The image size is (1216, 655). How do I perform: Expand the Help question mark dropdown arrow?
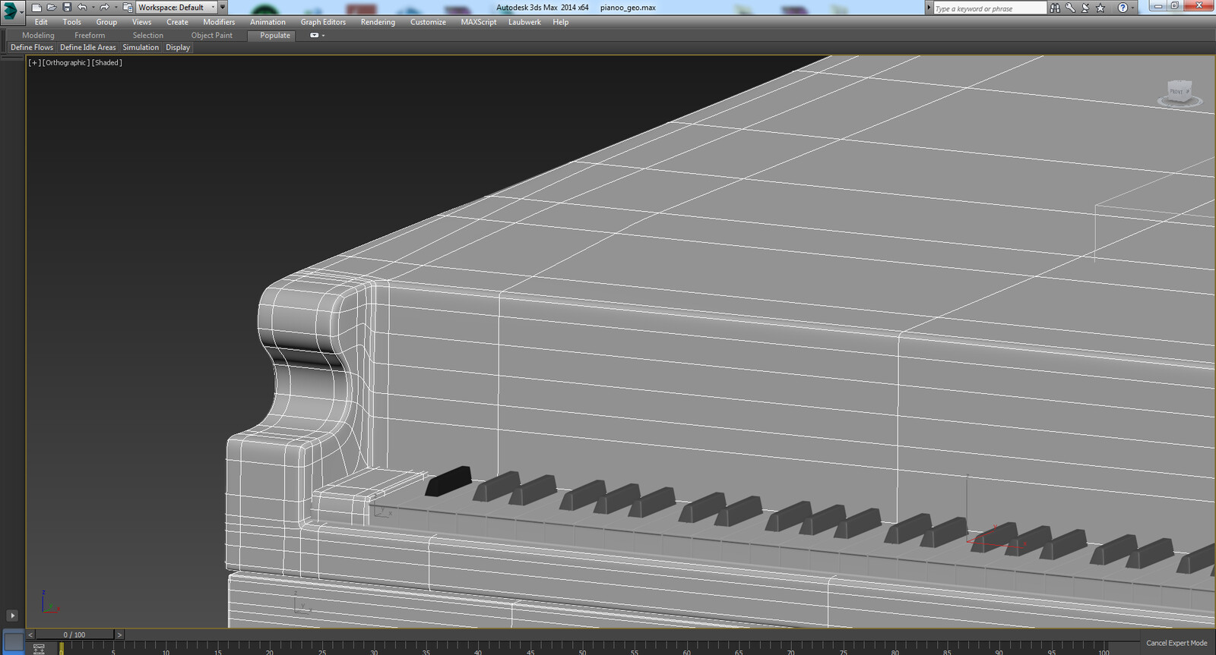[1132, 8]
